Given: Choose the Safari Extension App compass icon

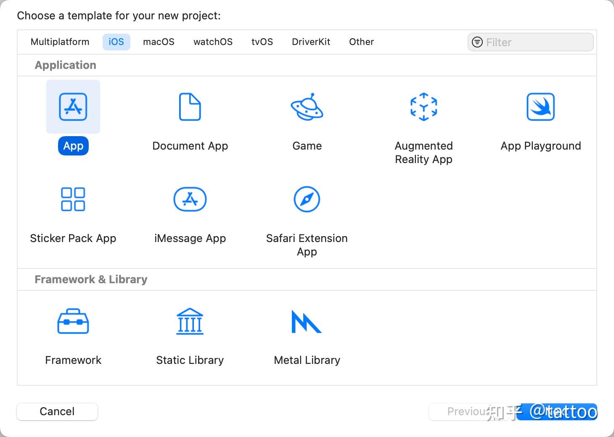Looking at the screenshot, I should tap(307, 199).
